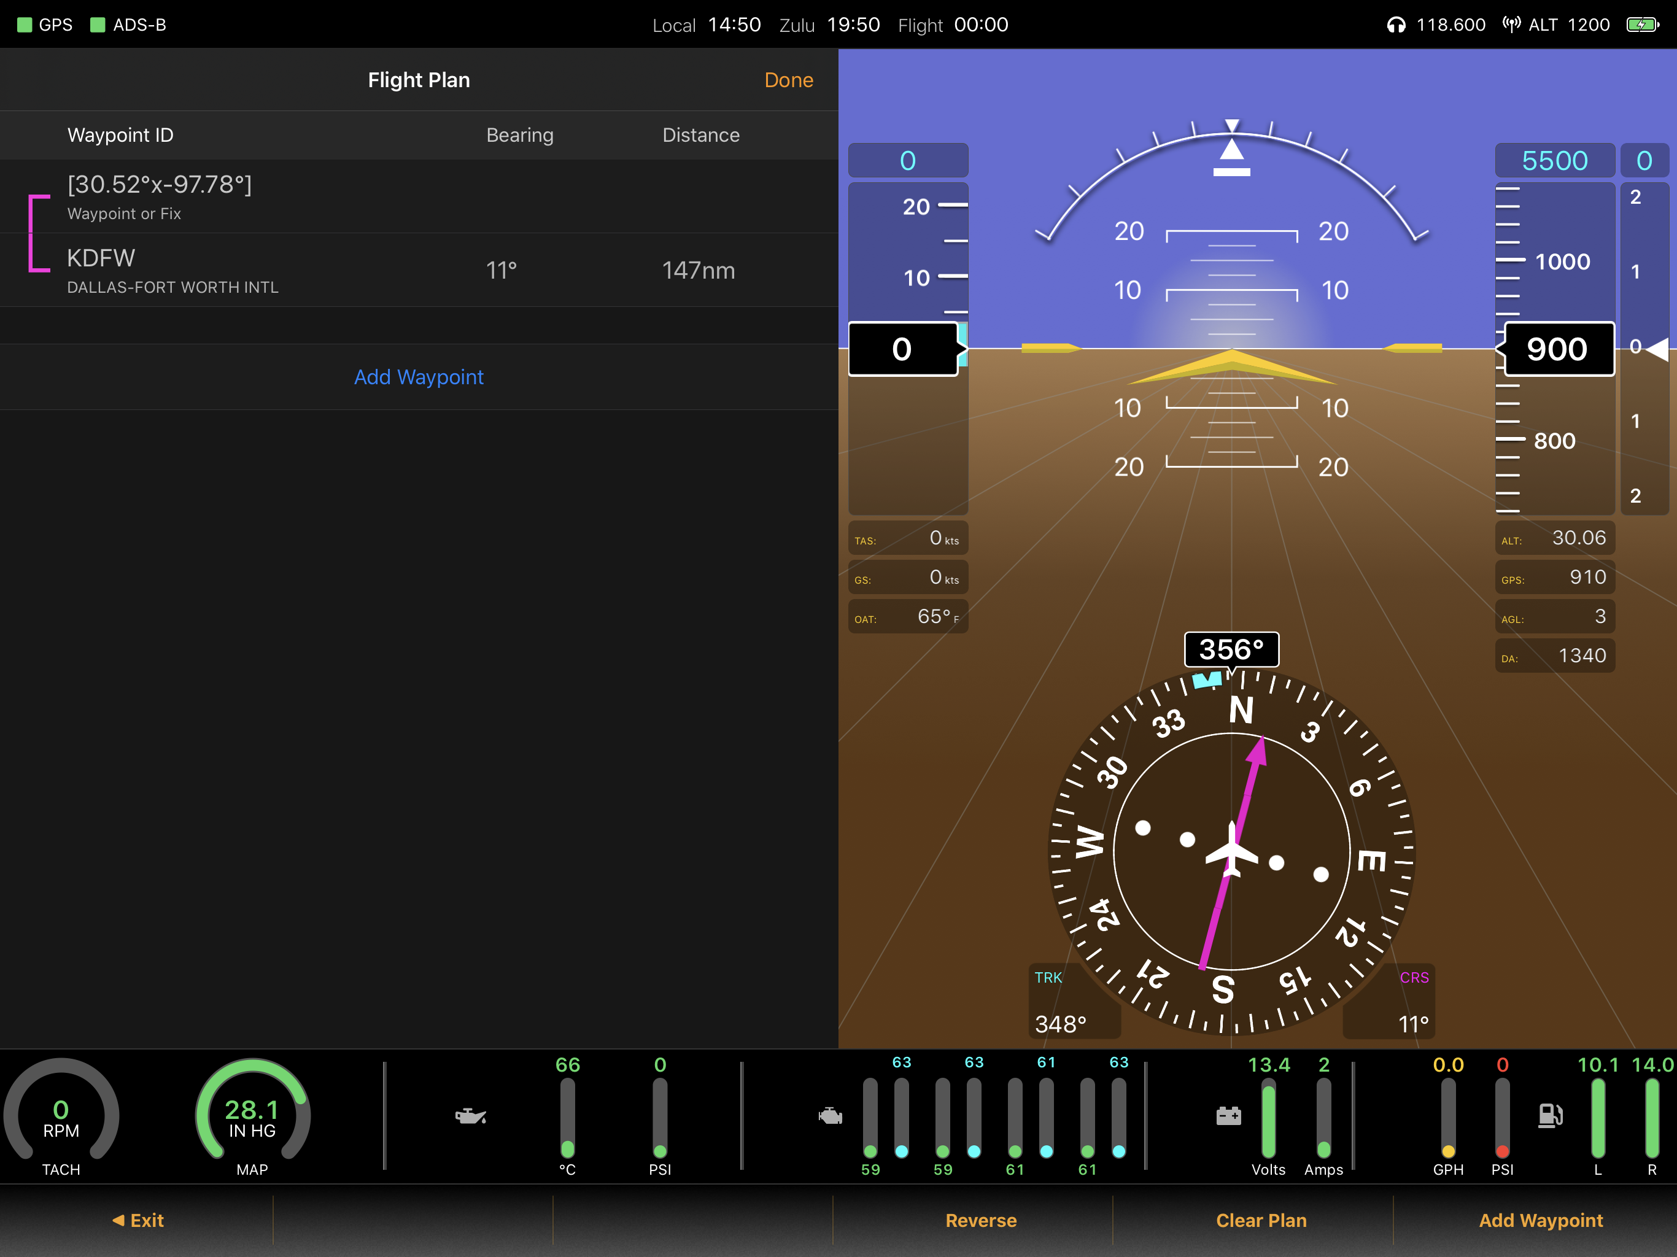Tap the engine cylinder temperature icon
The width and height of the screenshot is (1677, 1257).
click(x=830, y=1115)
